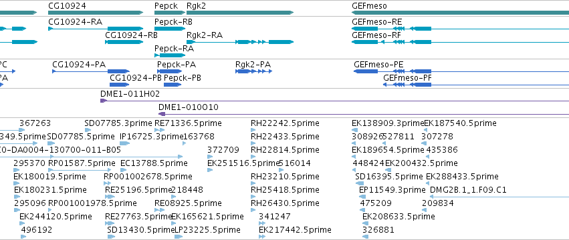Image resolution: width=569 pixels, height=240 pixels.
Task: Click the Rgk2 gene arrow
Action: 240,13
